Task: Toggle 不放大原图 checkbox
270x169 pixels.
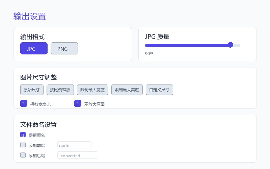Action: tap(78, 103)
